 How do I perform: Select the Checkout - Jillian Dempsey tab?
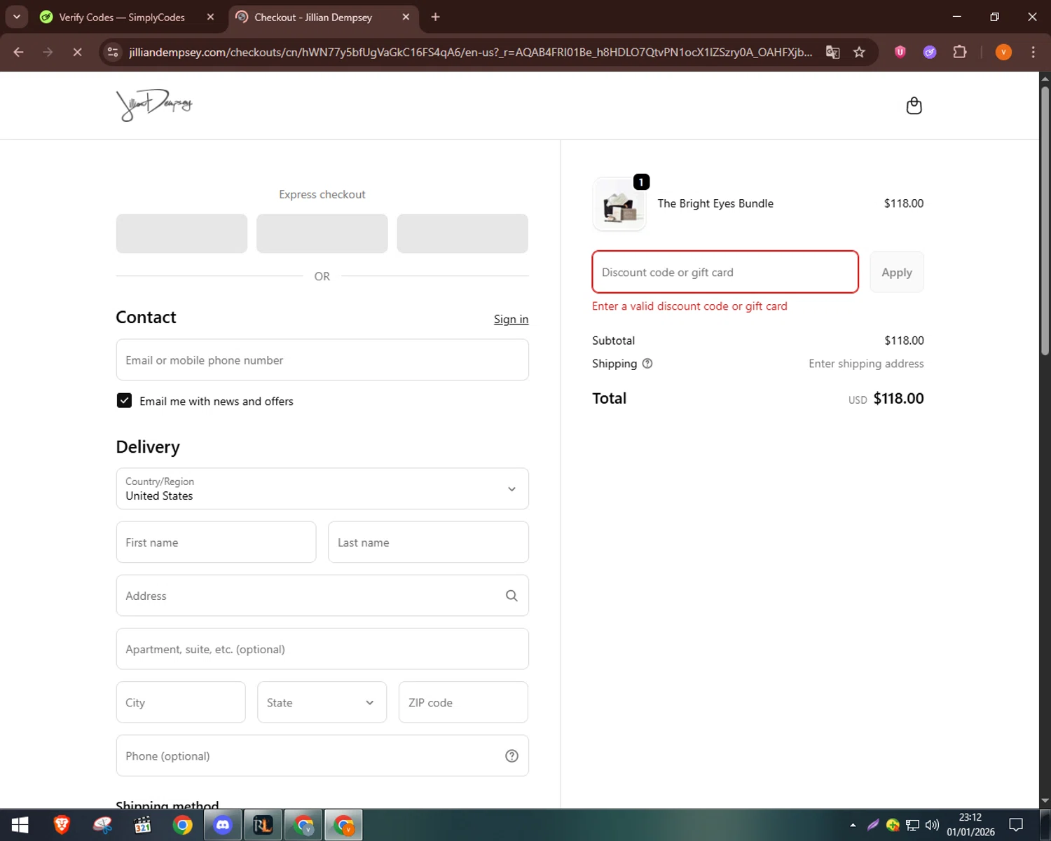[x=313, y=17]
